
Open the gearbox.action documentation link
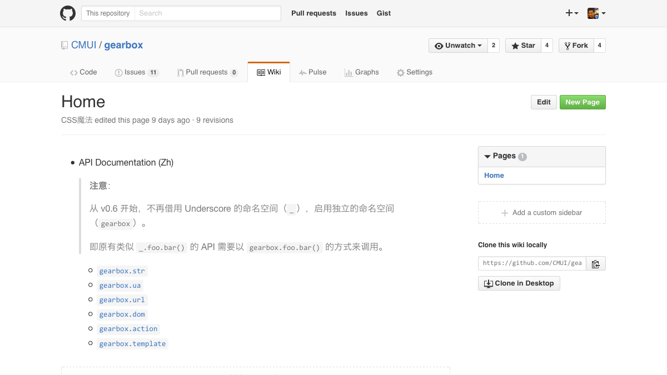point(128,329)
